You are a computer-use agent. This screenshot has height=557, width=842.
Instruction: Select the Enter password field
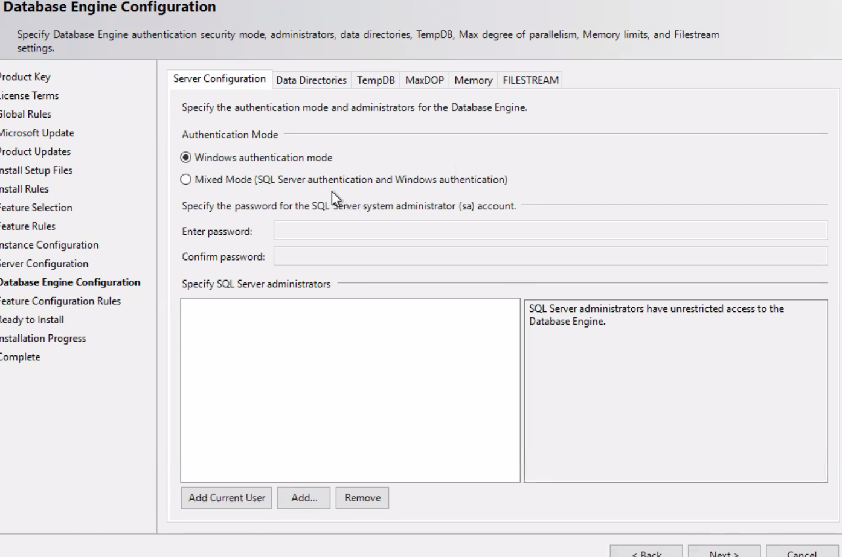[x=550, y=231]
